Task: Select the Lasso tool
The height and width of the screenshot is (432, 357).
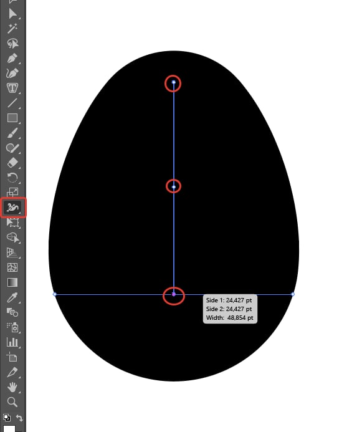Action: point(12,43)
